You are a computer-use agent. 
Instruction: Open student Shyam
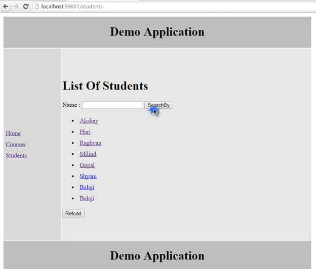(x=88, y=176)
